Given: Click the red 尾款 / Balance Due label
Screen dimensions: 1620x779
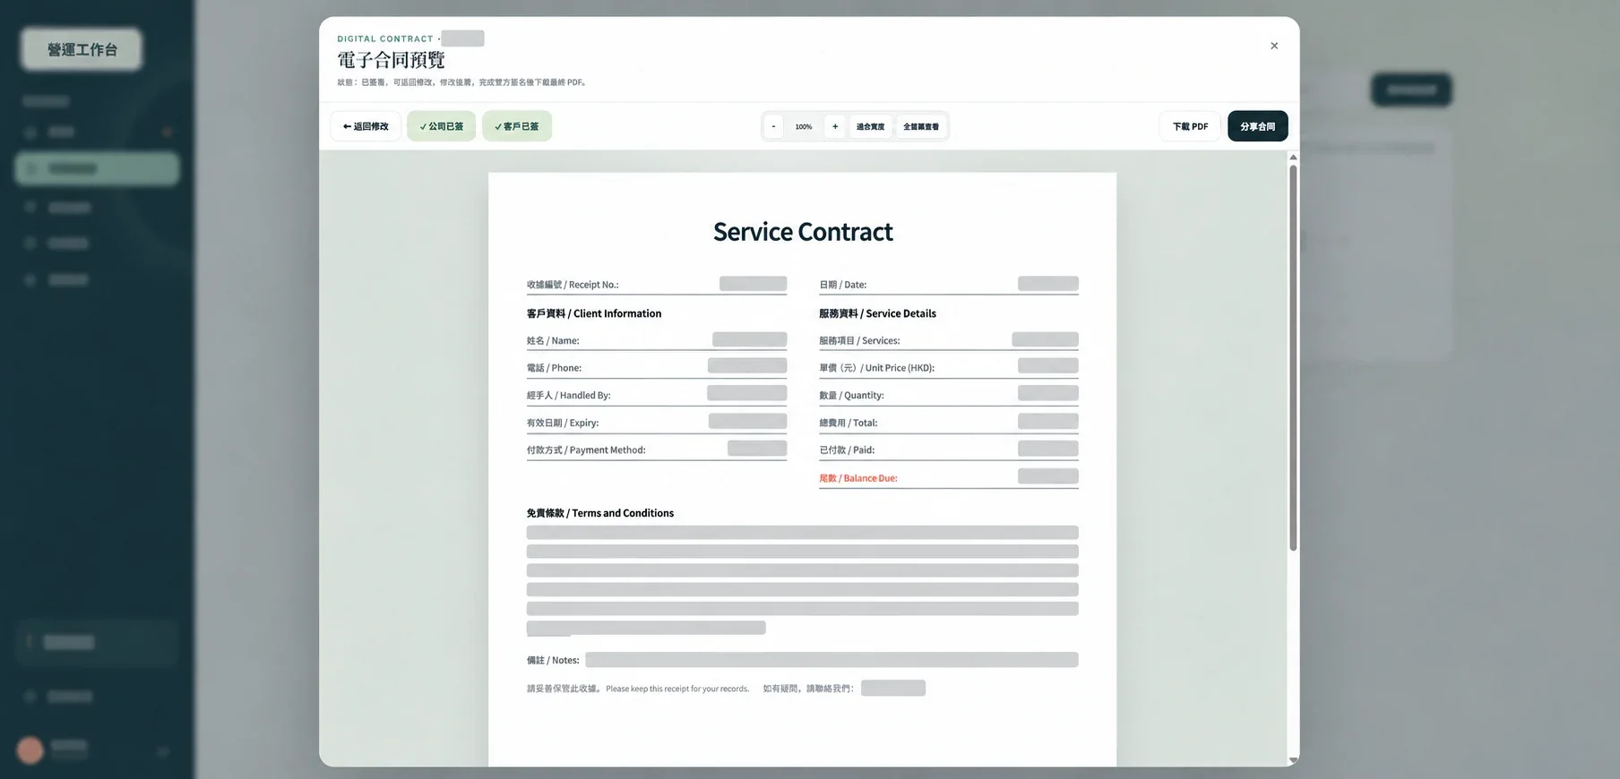Looking at the screenshot, I should (x=858, y=478).
